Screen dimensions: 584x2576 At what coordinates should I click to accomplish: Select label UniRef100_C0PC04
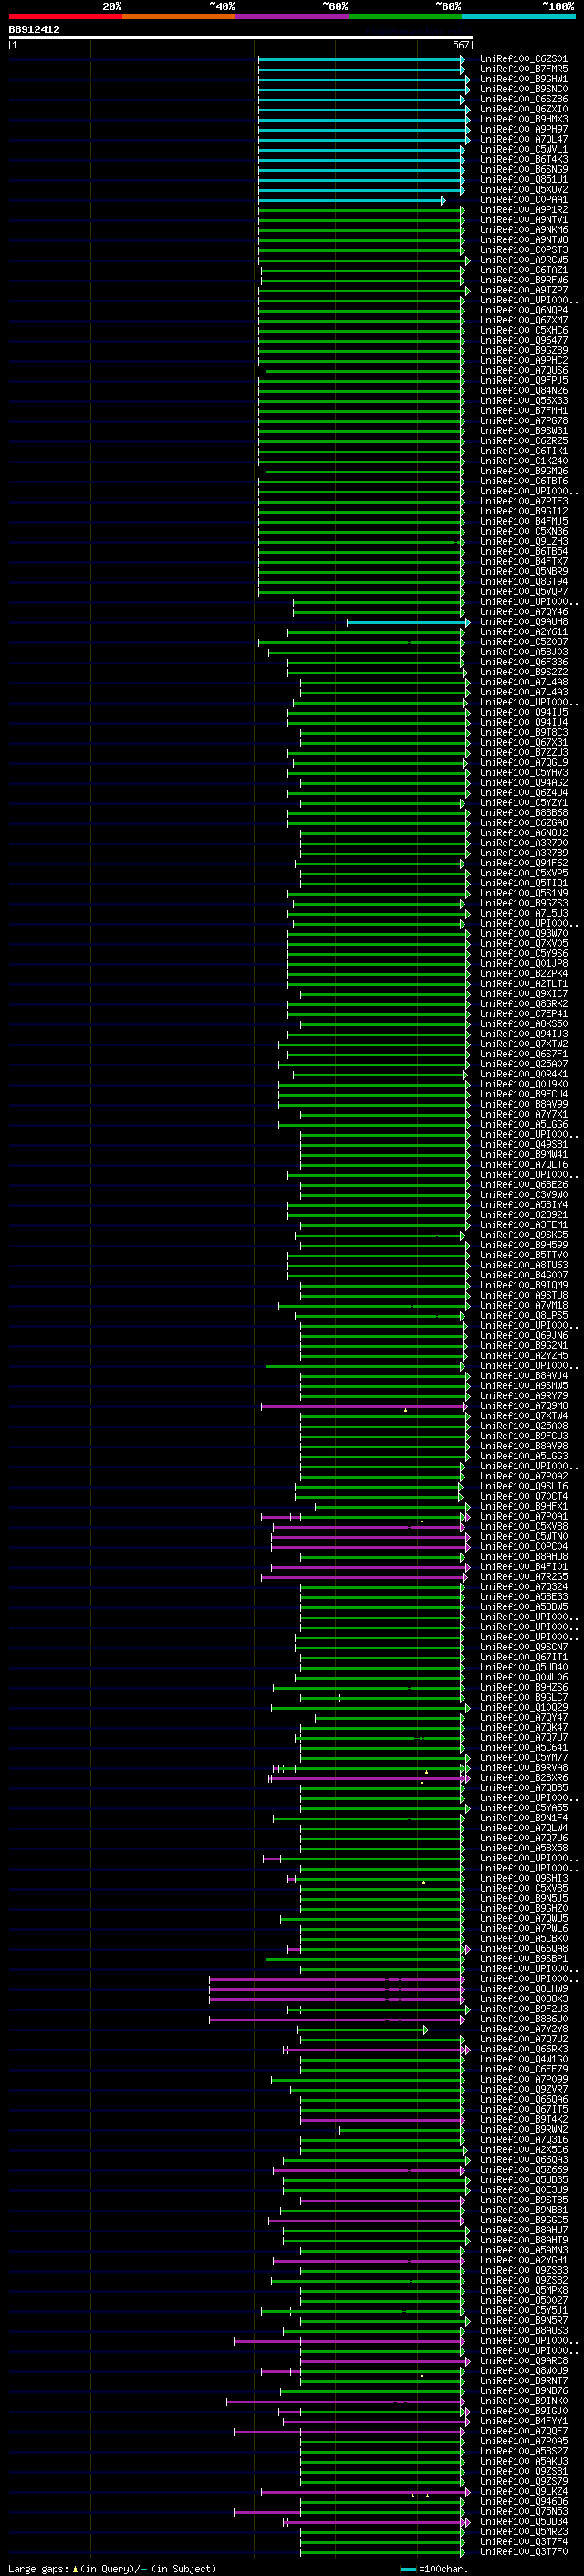523,1547
